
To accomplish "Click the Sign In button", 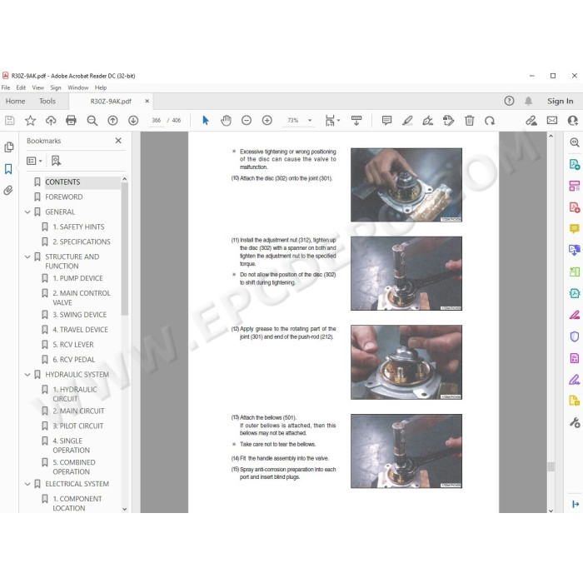I will coord(560,101).
